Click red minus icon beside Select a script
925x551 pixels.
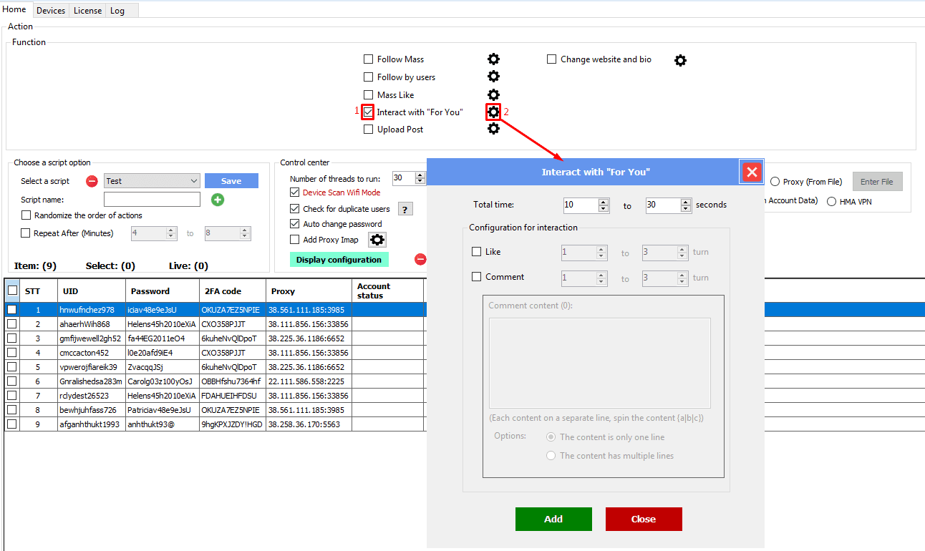(92, 181)
